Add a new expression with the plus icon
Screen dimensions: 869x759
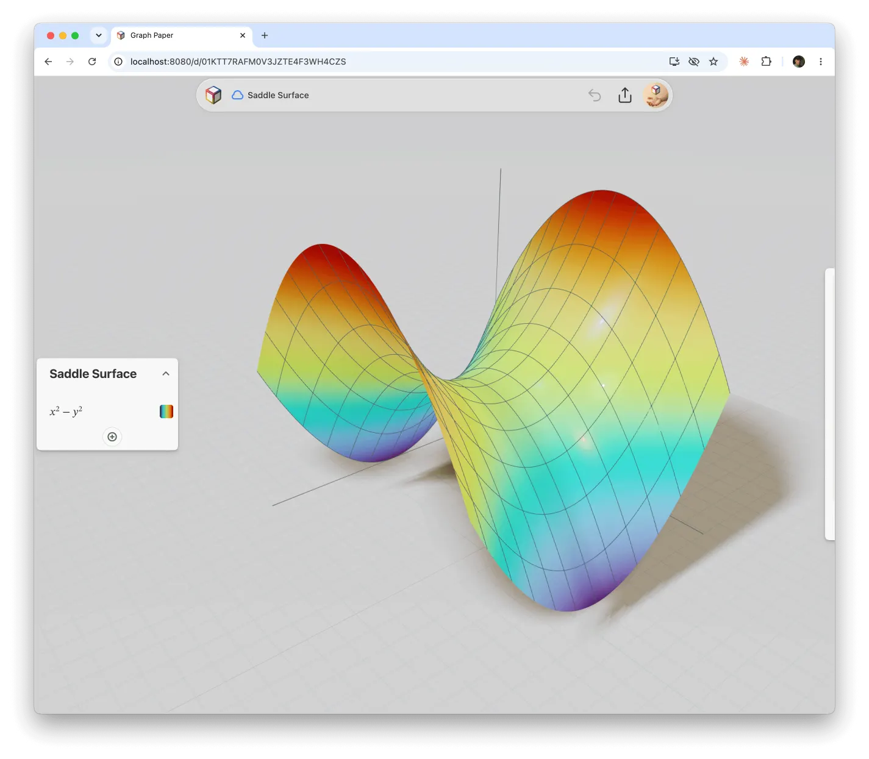[112, 437]
